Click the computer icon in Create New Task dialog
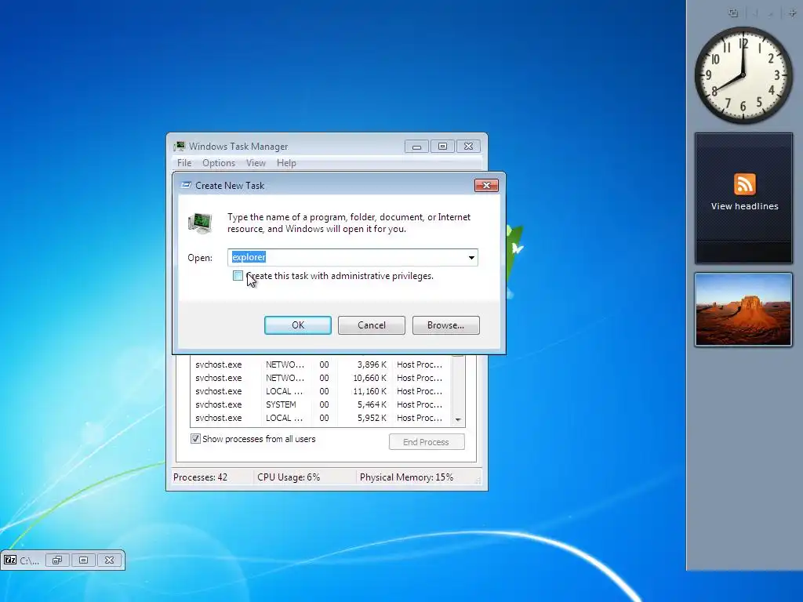The image size is (803, 602). [x=200, y=223]
